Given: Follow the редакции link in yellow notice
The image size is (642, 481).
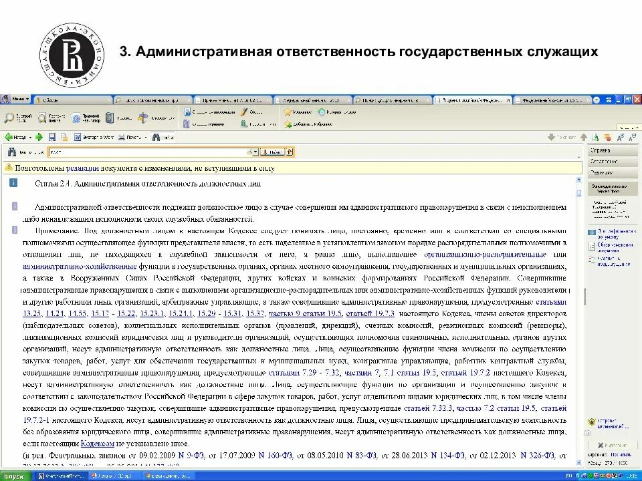Looking at the screenshot, I should click(82, 168).
